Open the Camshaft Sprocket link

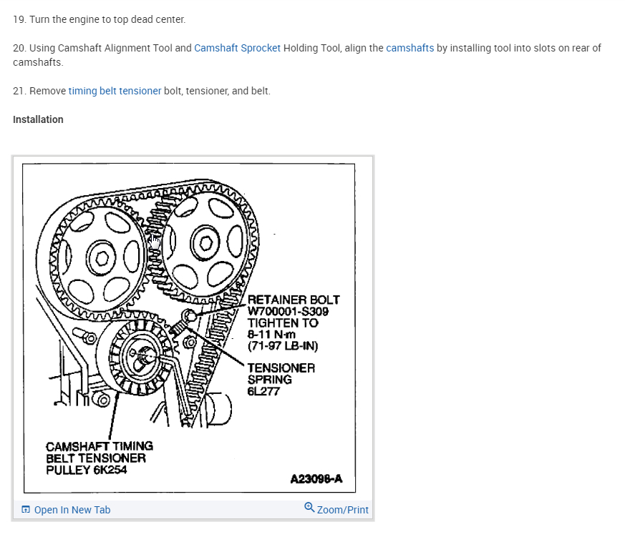[237, 48]
